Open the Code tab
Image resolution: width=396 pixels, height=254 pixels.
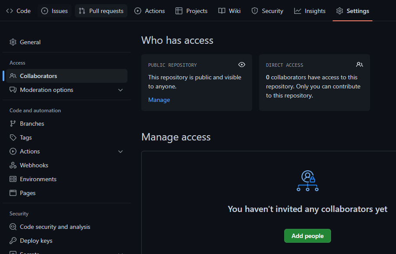coord(18,11)
